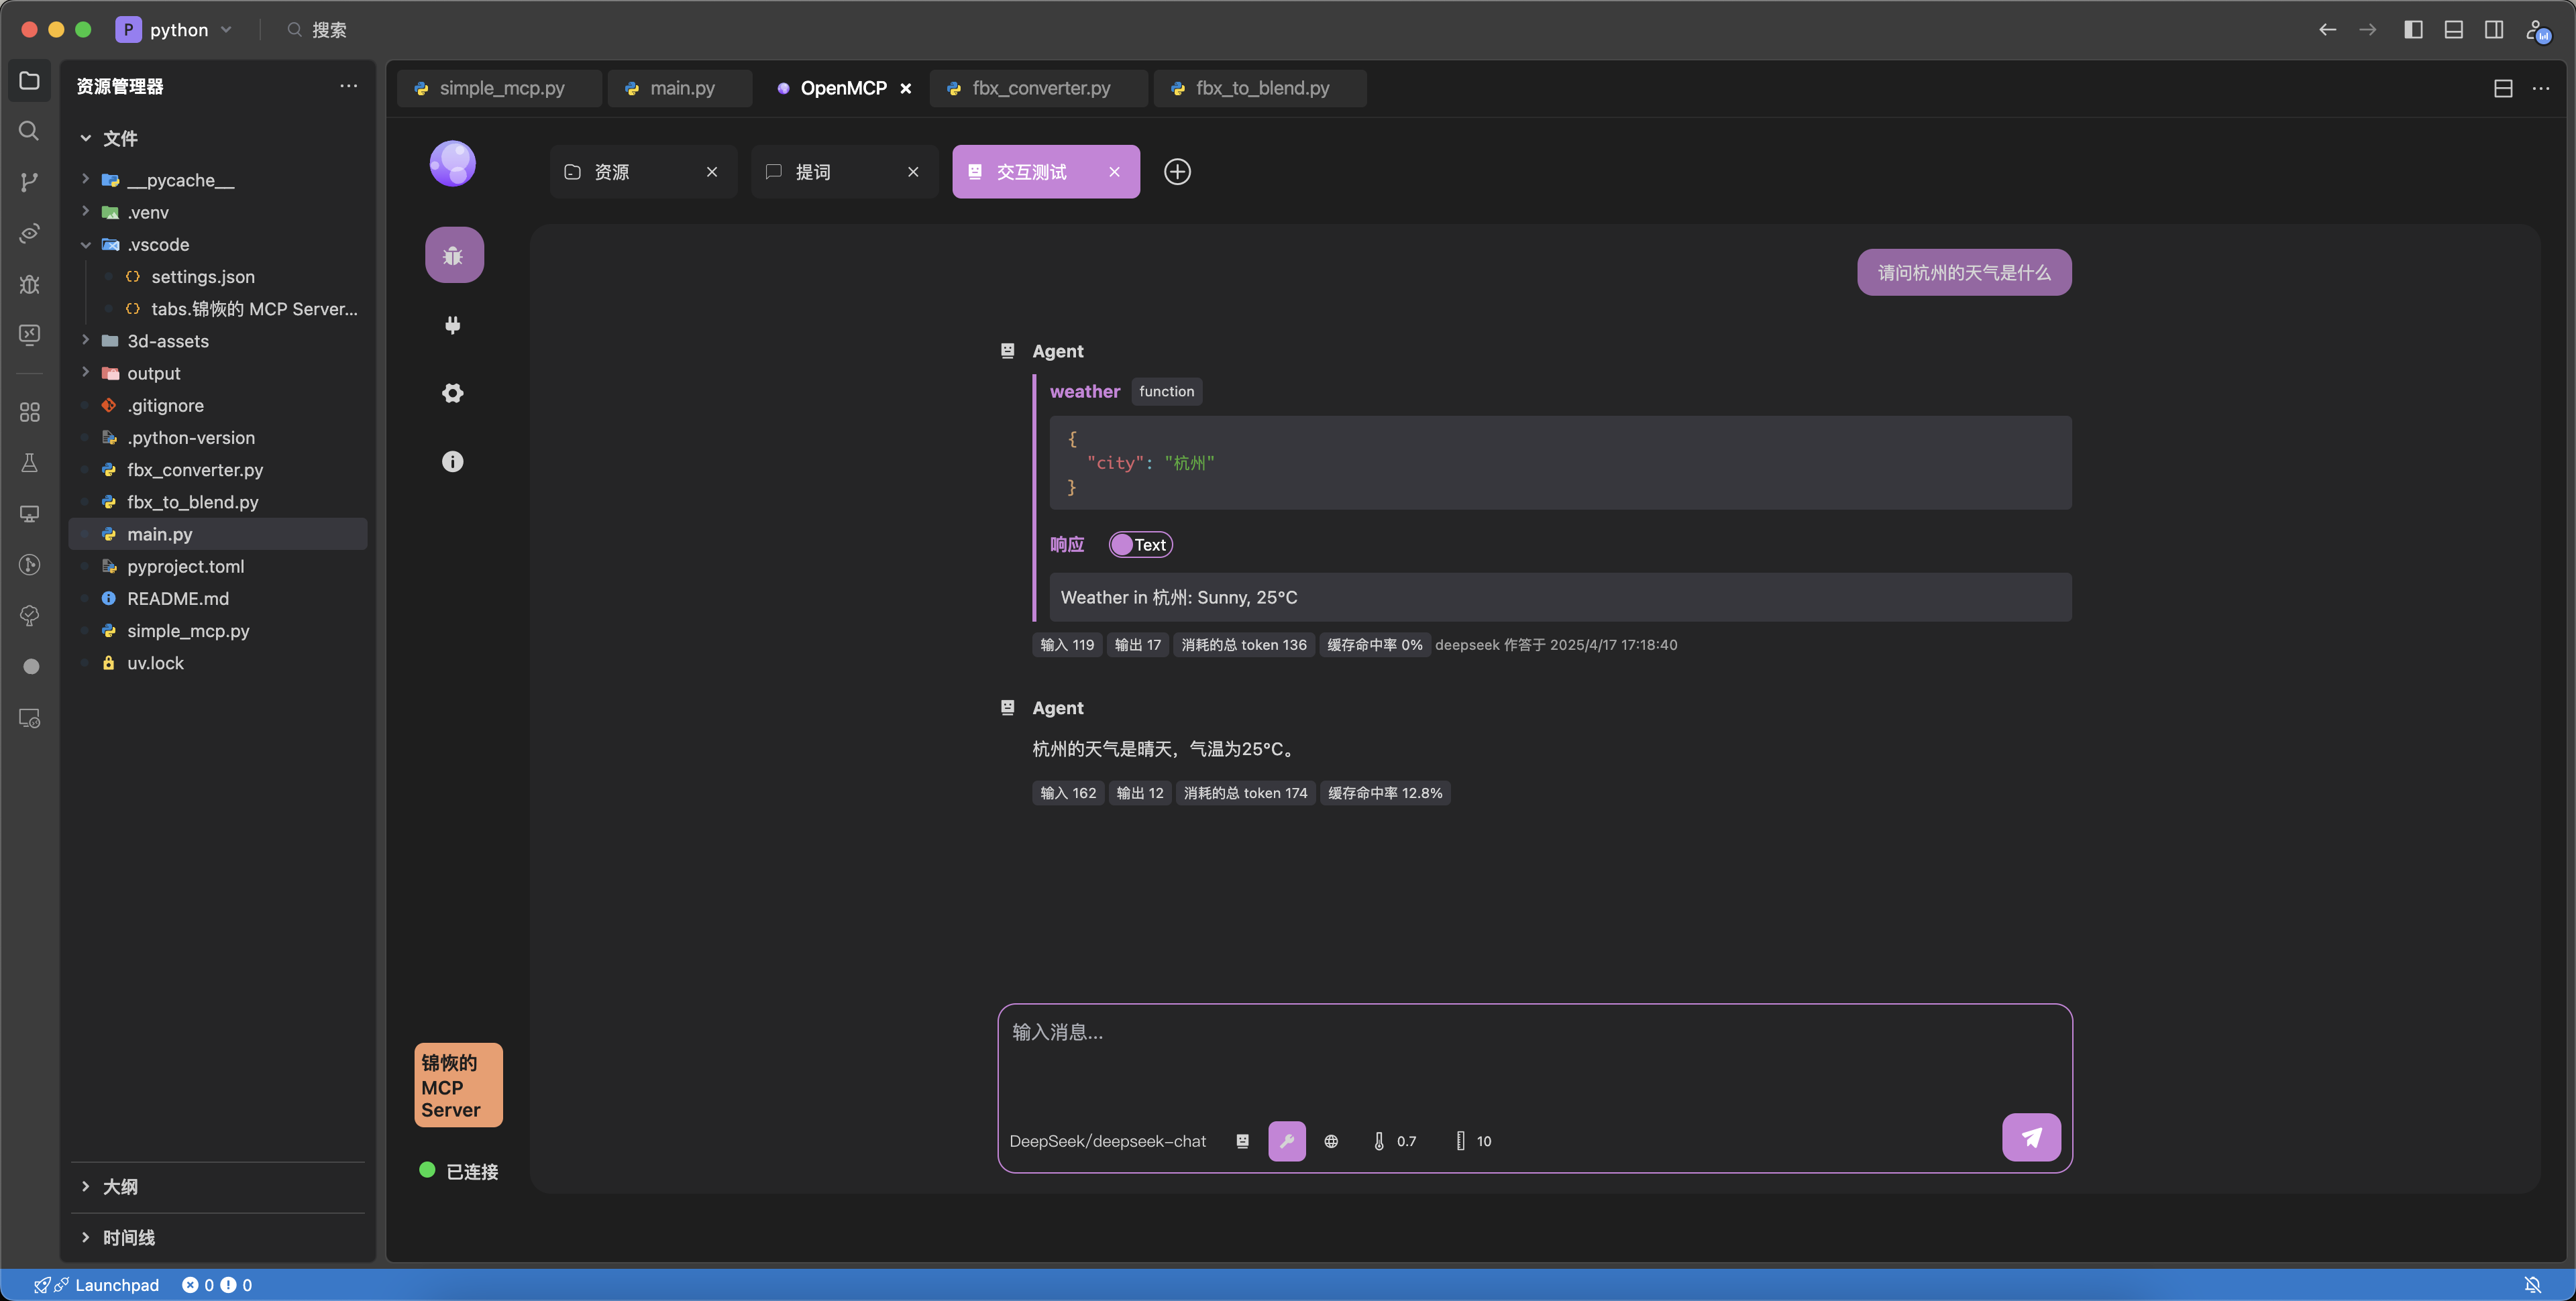Click the system prompt robot icon beside model name
This screenshot has height=1301, width=2576.
click(x=1242, y=1141)
